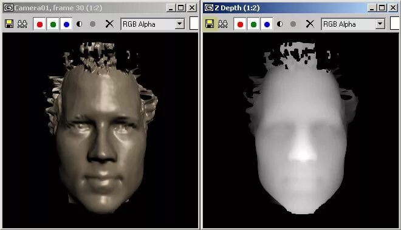Click the color swatch in the Z Depth window

coord(394,24)
